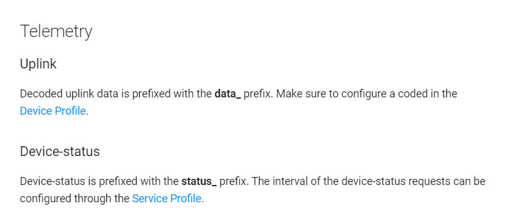Click the bold data_ prefix text

click(227, 94)
